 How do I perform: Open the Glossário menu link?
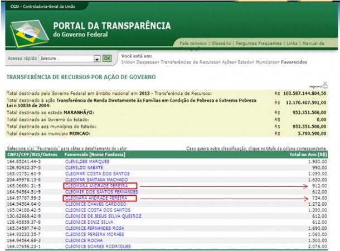pos(222,44)
